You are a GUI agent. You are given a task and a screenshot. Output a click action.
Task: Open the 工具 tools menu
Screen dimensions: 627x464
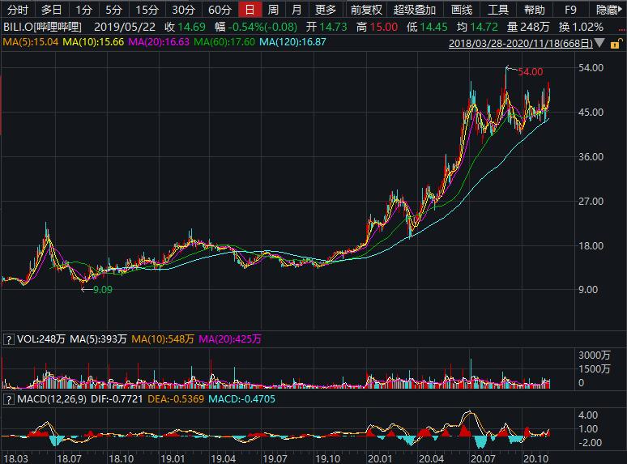(498, 10)
